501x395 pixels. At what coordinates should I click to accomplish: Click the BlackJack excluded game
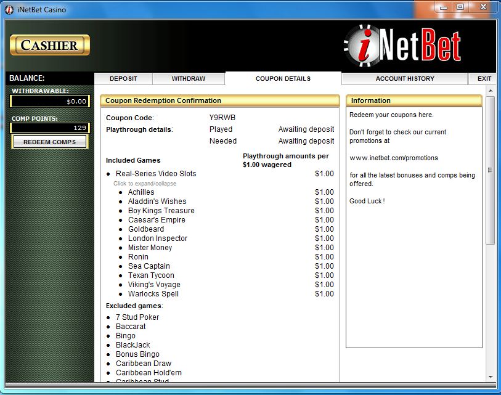pyautogui.click(x=133, y=345)
